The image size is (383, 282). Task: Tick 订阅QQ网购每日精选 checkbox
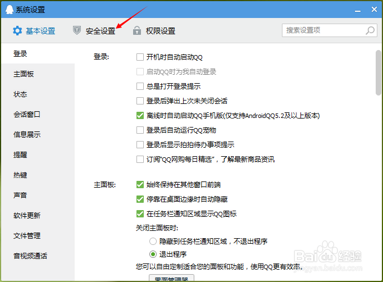coord(140,160)
